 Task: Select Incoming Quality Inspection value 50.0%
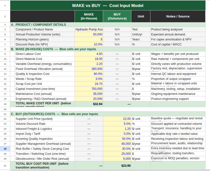pyautogui.click(x=117, y=139)
